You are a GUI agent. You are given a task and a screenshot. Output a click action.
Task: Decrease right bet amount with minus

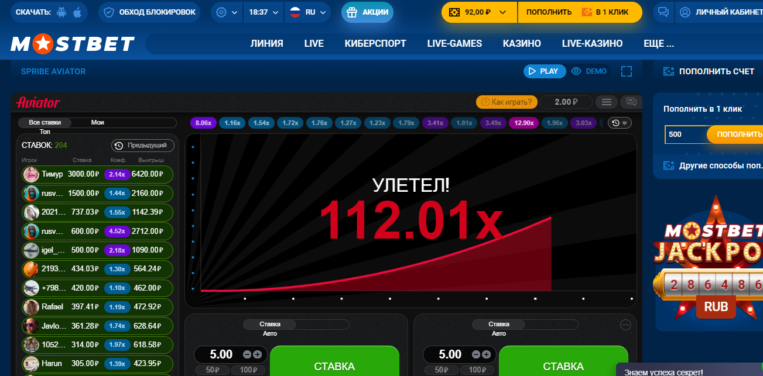point(476,354)
